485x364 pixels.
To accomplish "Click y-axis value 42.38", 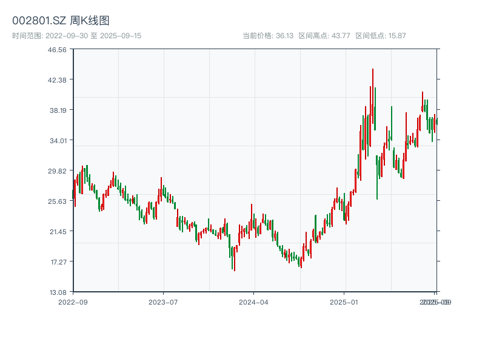I will pos(57,80).
